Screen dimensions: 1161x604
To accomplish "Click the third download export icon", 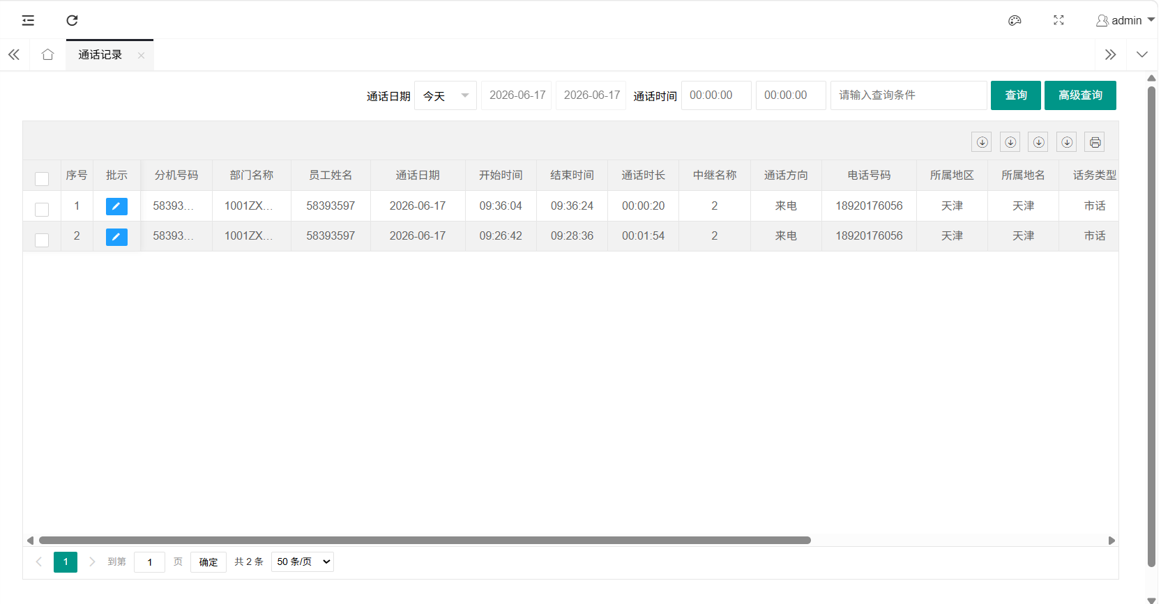I will pyautogui.click(x=1038, y=142).
